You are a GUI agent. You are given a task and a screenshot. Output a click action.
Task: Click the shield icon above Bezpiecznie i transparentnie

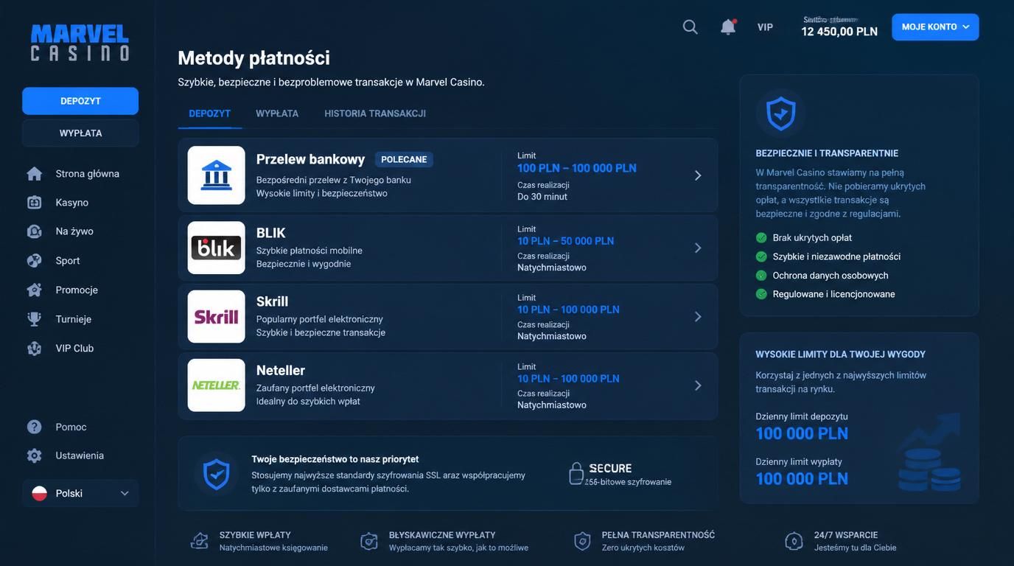(x=780, y=113)
